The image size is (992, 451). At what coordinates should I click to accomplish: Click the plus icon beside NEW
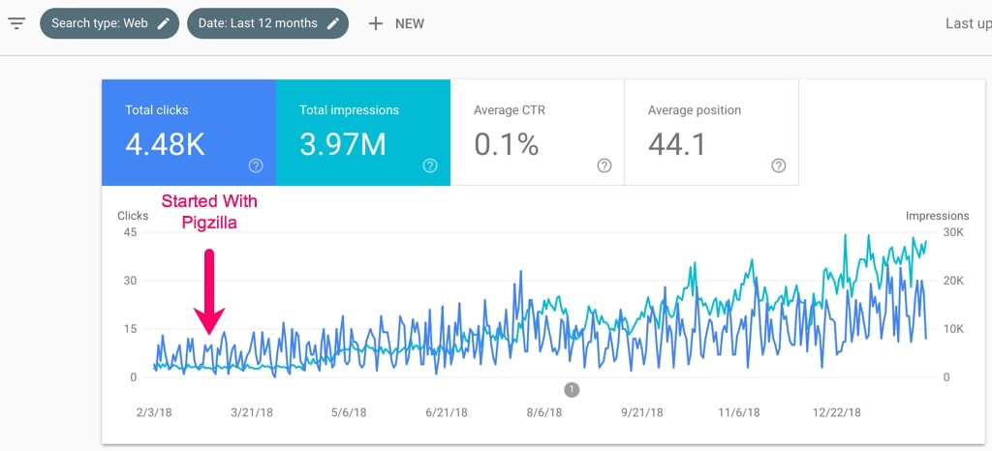[376, 24]
